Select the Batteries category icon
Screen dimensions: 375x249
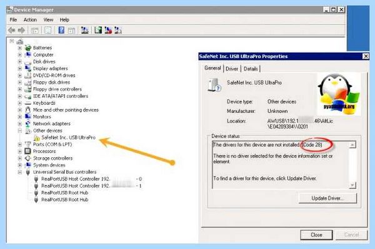point(27,48)
